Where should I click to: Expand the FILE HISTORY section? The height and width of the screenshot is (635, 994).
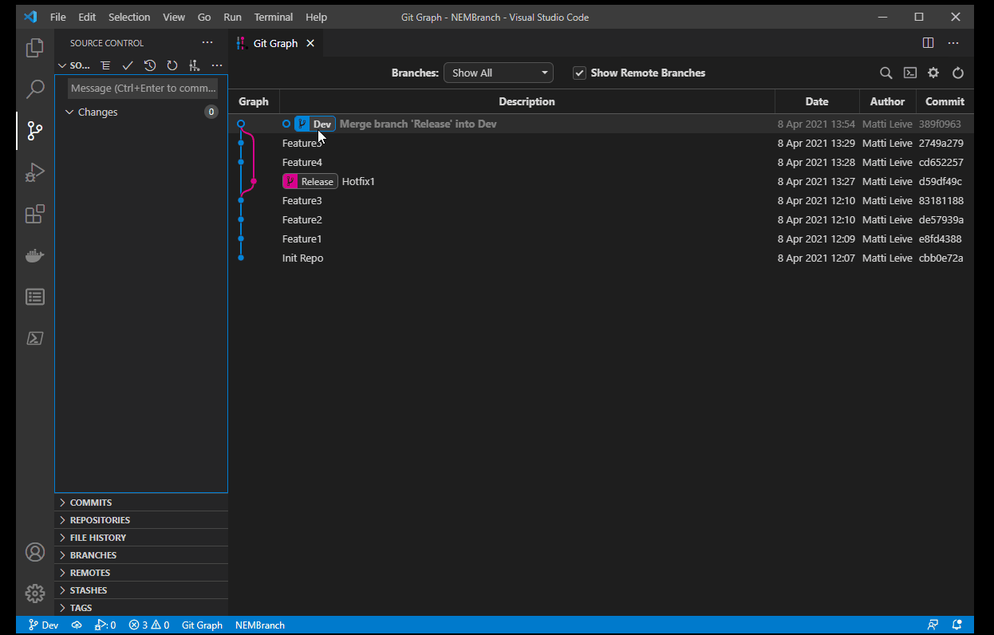pos(141,538)
